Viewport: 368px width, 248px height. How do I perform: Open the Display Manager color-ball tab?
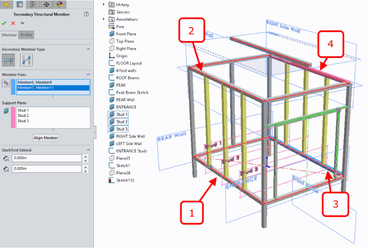click(59, 4)
